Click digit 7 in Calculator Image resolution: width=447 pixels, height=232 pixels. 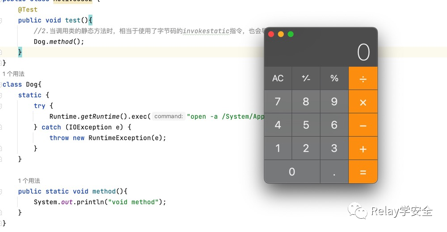point(278,102)
